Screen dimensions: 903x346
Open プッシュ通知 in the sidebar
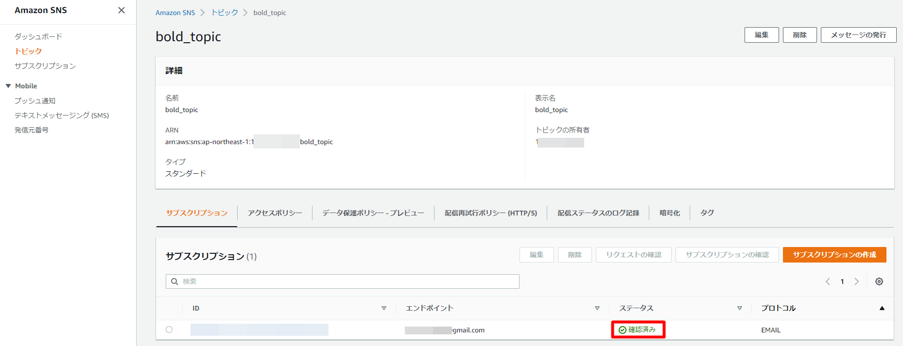pyautogui.click(x=35, y=100)
